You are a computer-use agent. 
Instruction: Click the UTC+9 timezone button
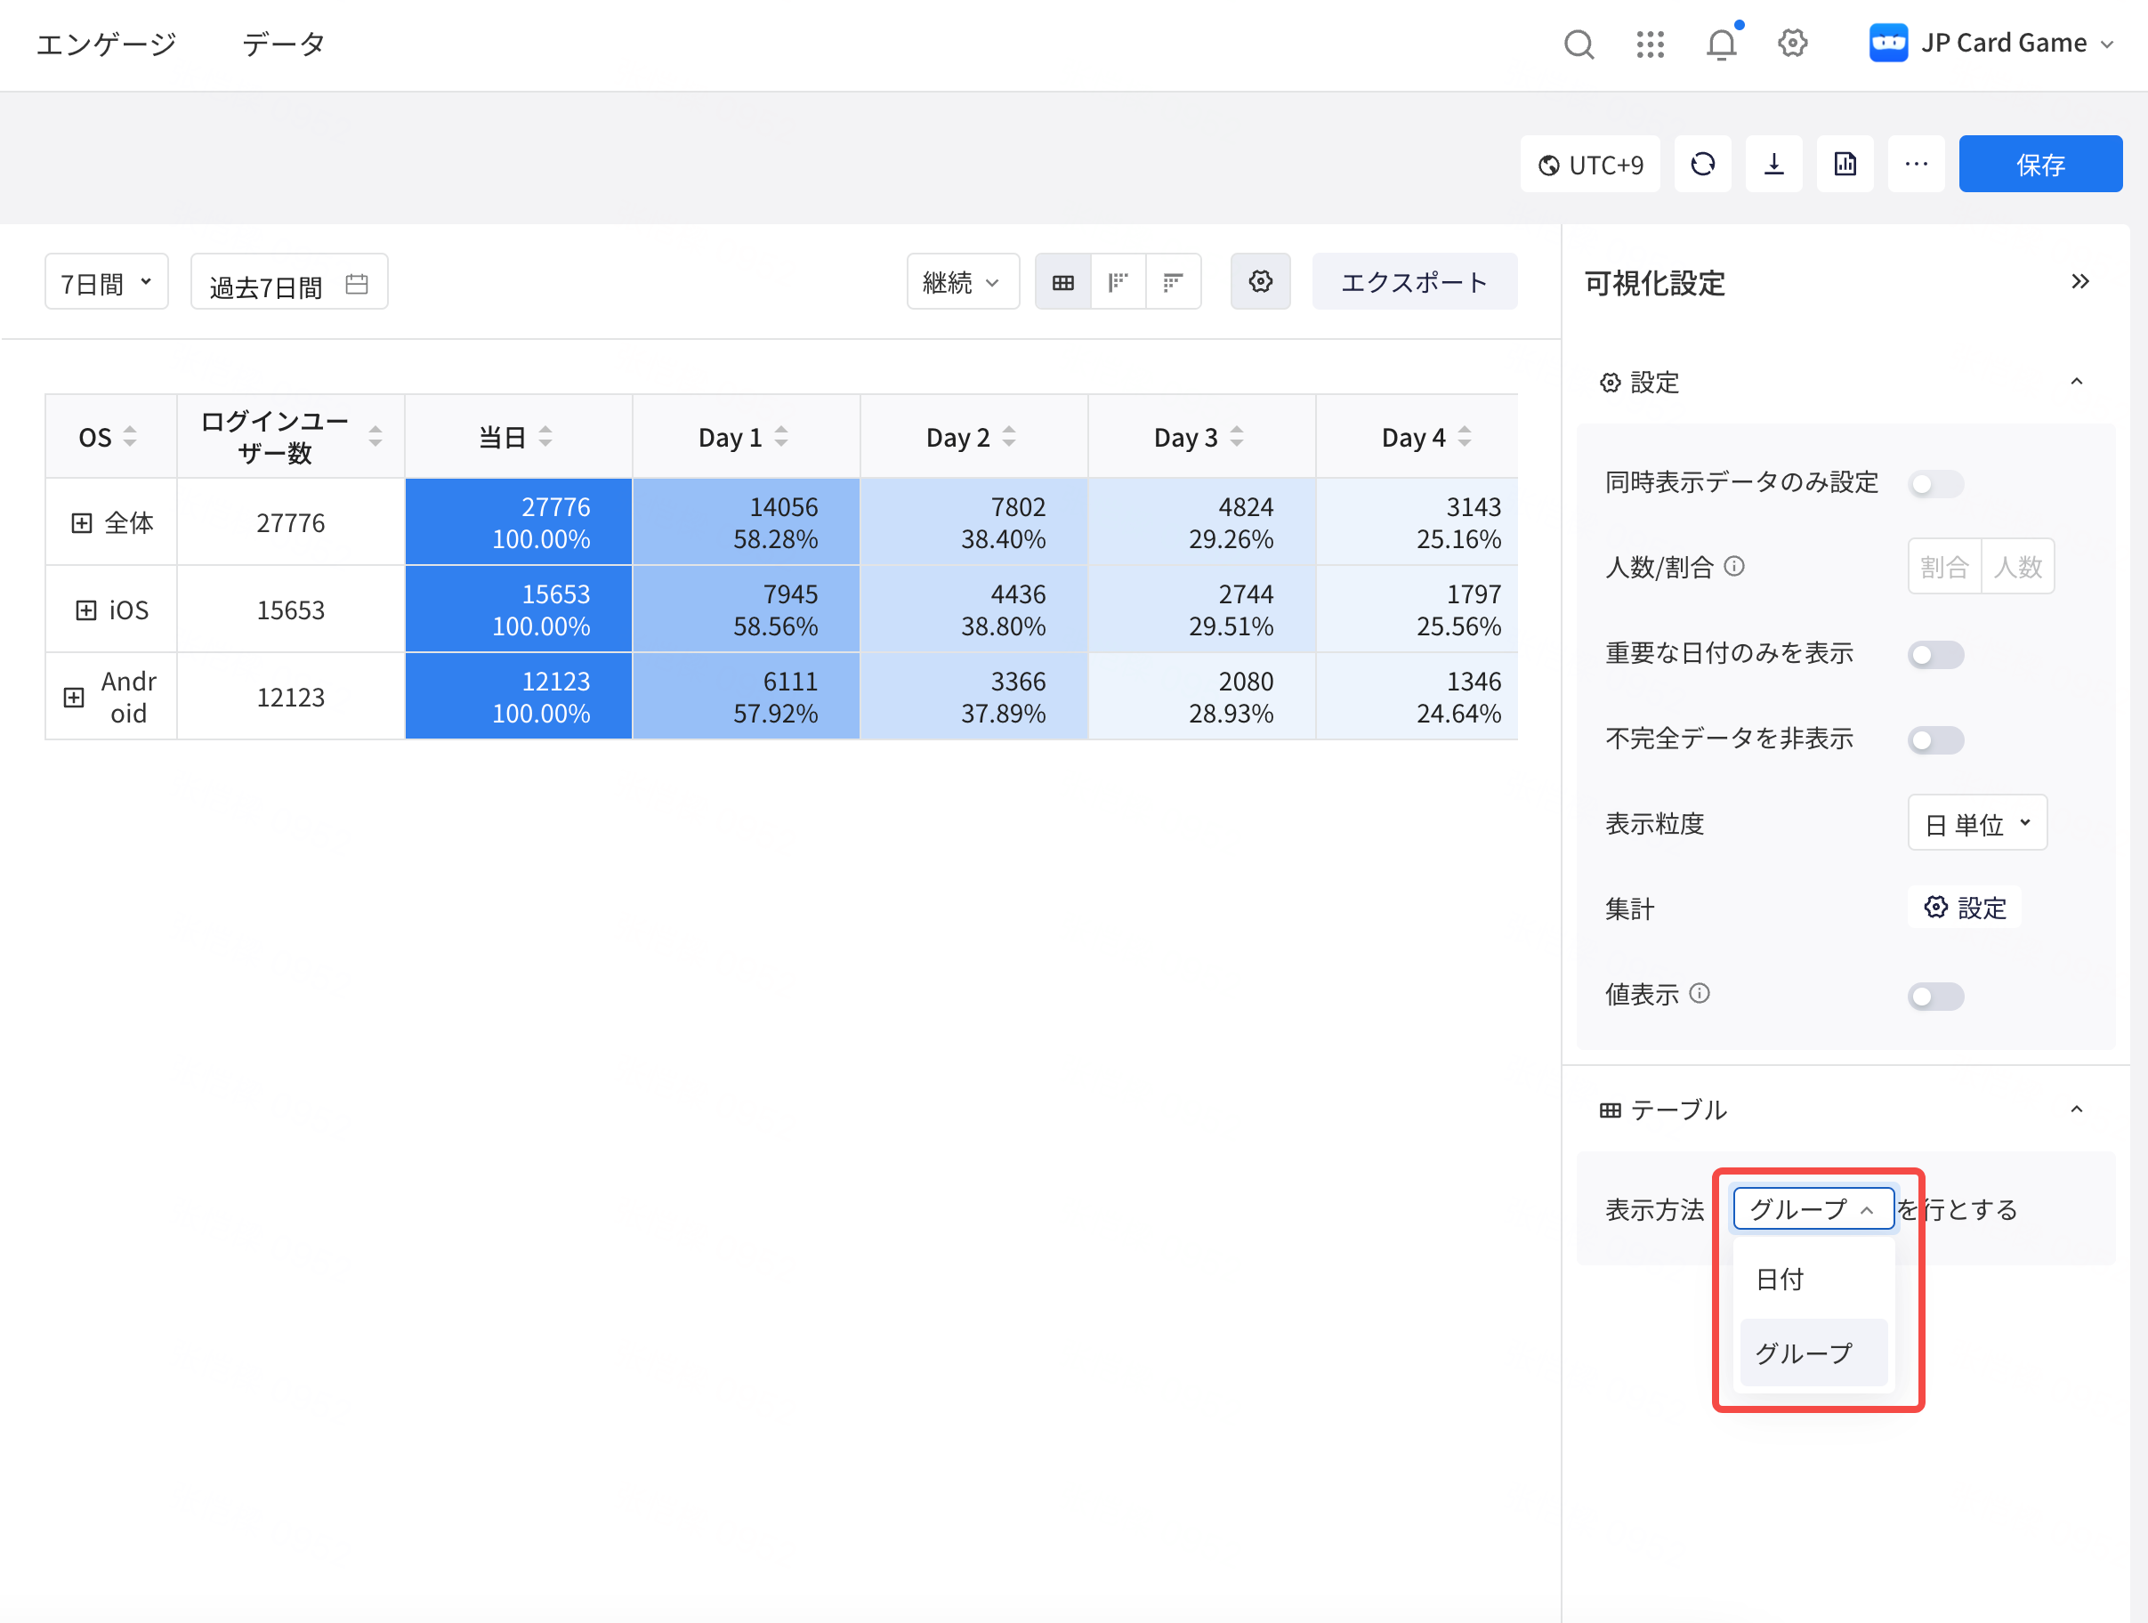(x=1589, y=164)
